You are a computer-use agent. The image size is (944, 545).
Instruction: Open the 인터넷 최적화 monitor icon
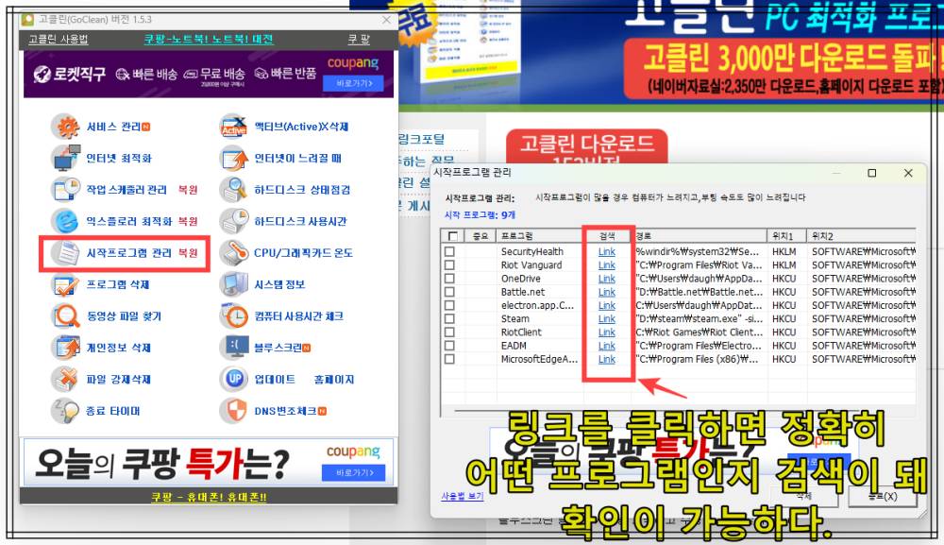(66, 158)
